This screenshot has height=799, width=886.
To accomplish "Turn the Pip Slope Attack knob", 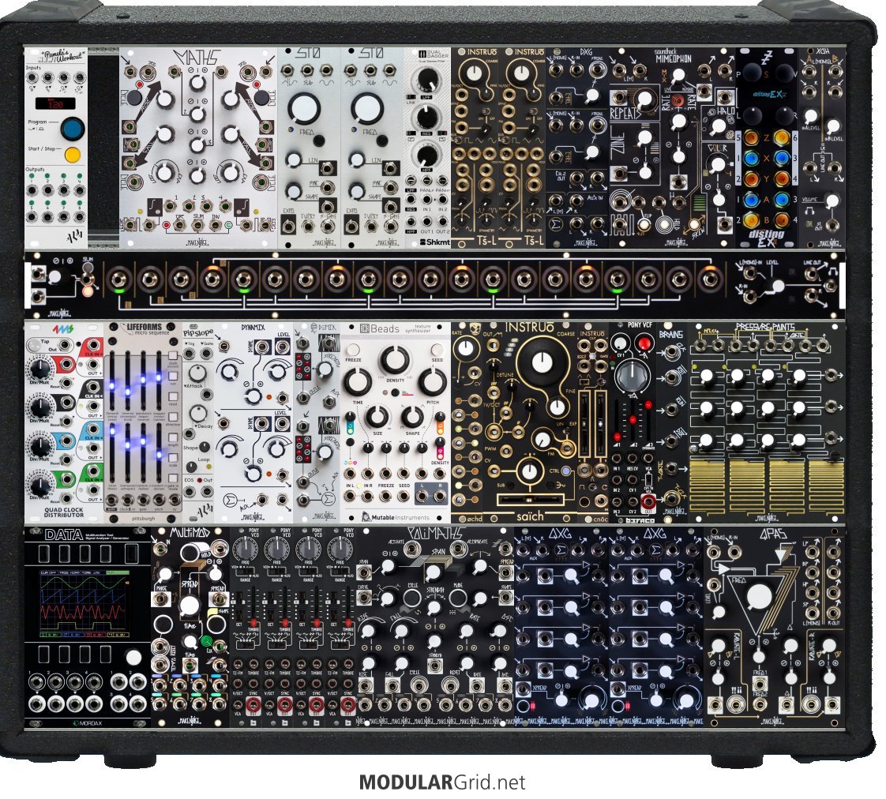I will click(197, 373).
